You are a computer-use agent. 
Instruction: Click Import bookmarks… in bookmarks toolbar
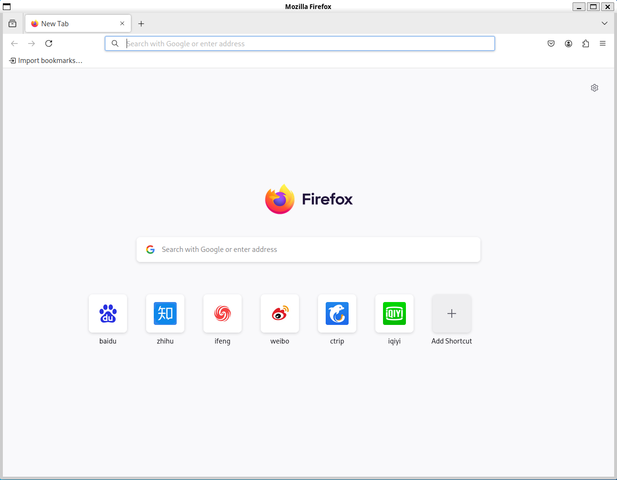46,61
